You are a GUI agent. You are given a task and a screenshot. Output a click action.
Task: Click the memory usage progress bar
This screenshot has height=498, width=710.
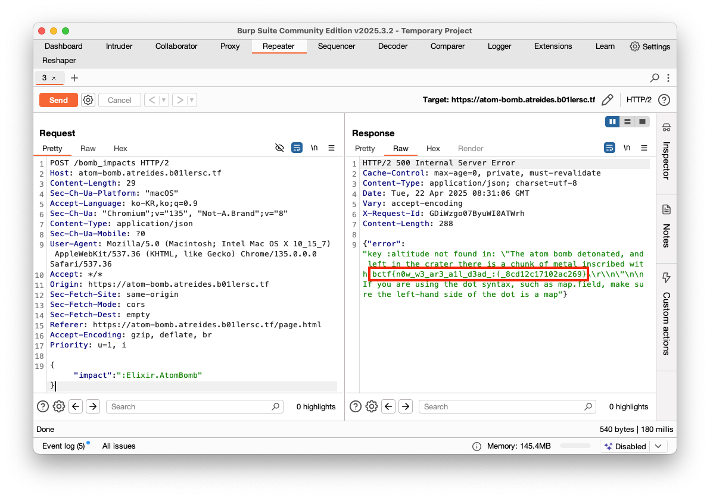[575, 446]
